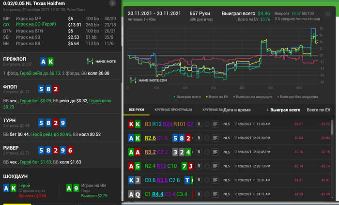Toggle the 'Выиграл на шоудауне' legend series
339x205 pixels.
[252, 96]
